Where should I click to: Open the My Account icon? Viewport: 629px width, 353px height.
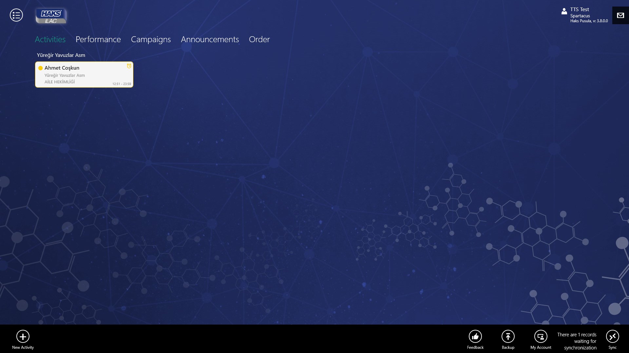coord(541,336)
